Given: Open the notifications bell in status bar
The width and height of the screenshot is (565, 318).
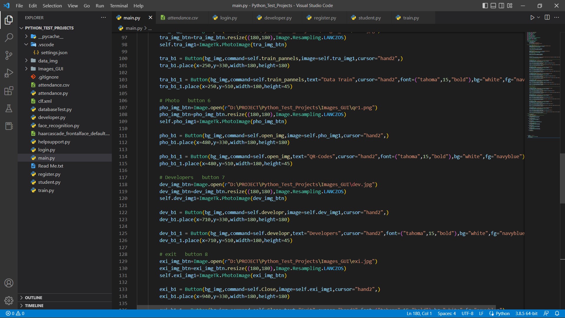Looking at the screenshot, I should [x=557, y=314].
